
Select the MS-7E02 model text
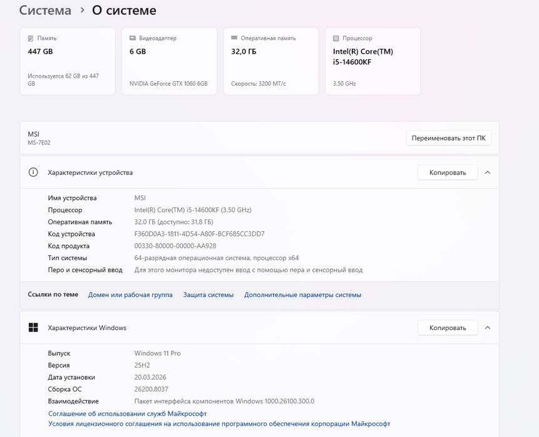click(x=39, y=143)
